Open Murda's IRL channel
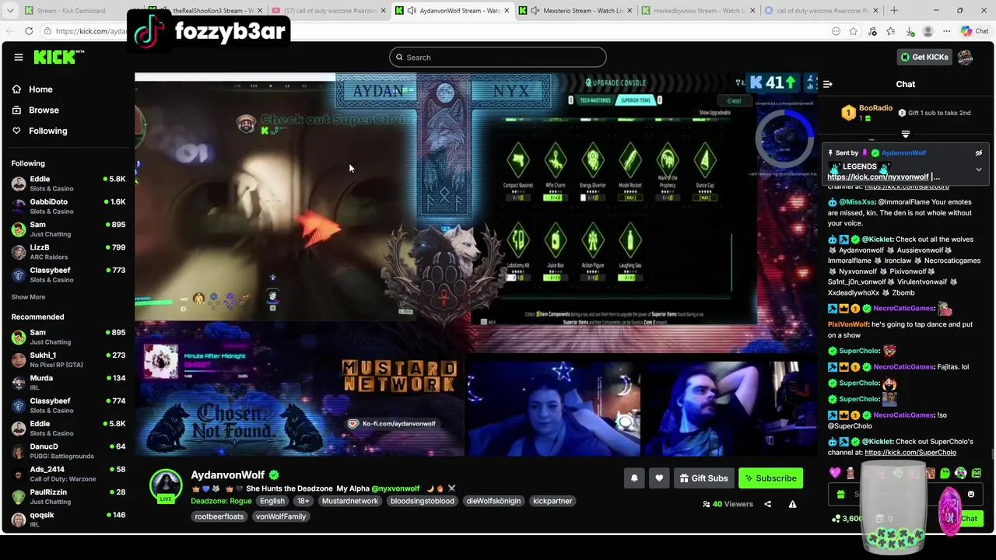The height and width of the screenshot is (560, 996). tap(68, 383)
